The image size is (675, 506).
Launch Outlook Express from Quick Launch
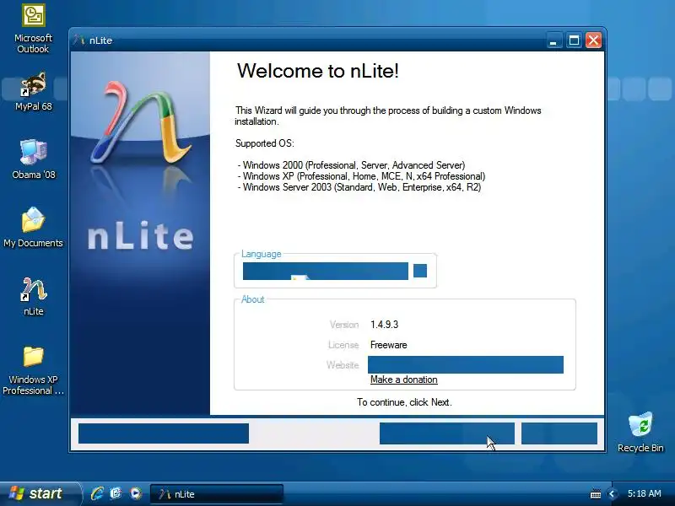pyautogui.click(x=116, y=493)
